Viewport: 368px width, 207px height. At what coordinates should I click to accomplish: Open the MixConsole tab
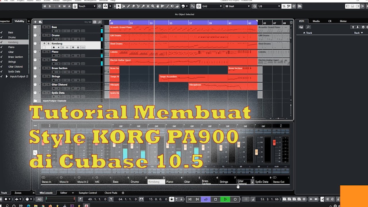pyautogui.click(x=46, y=193)
